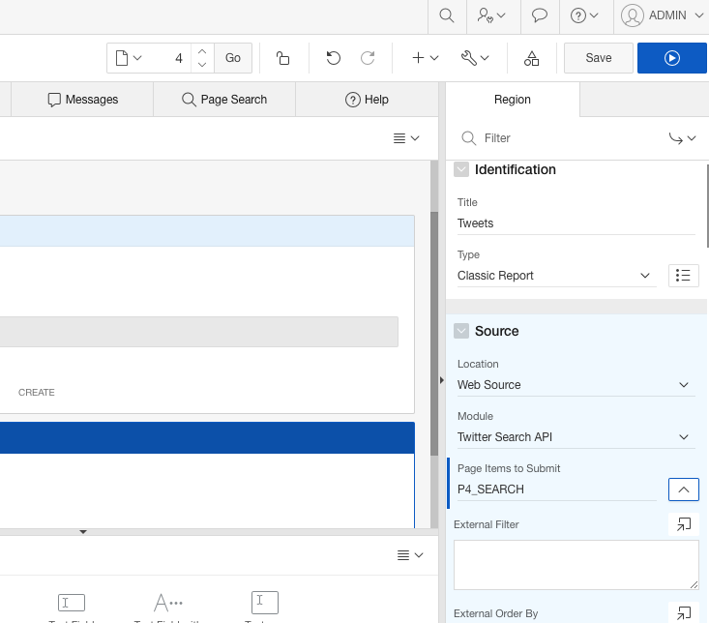Click the Redo arrow icon

pyautogui.click(x=368, y=58)
